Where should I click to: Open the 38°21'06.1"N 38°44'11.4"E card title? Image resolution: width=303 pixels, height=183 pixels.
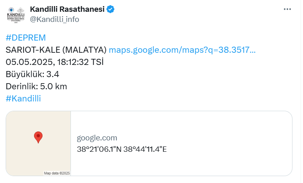122,149
